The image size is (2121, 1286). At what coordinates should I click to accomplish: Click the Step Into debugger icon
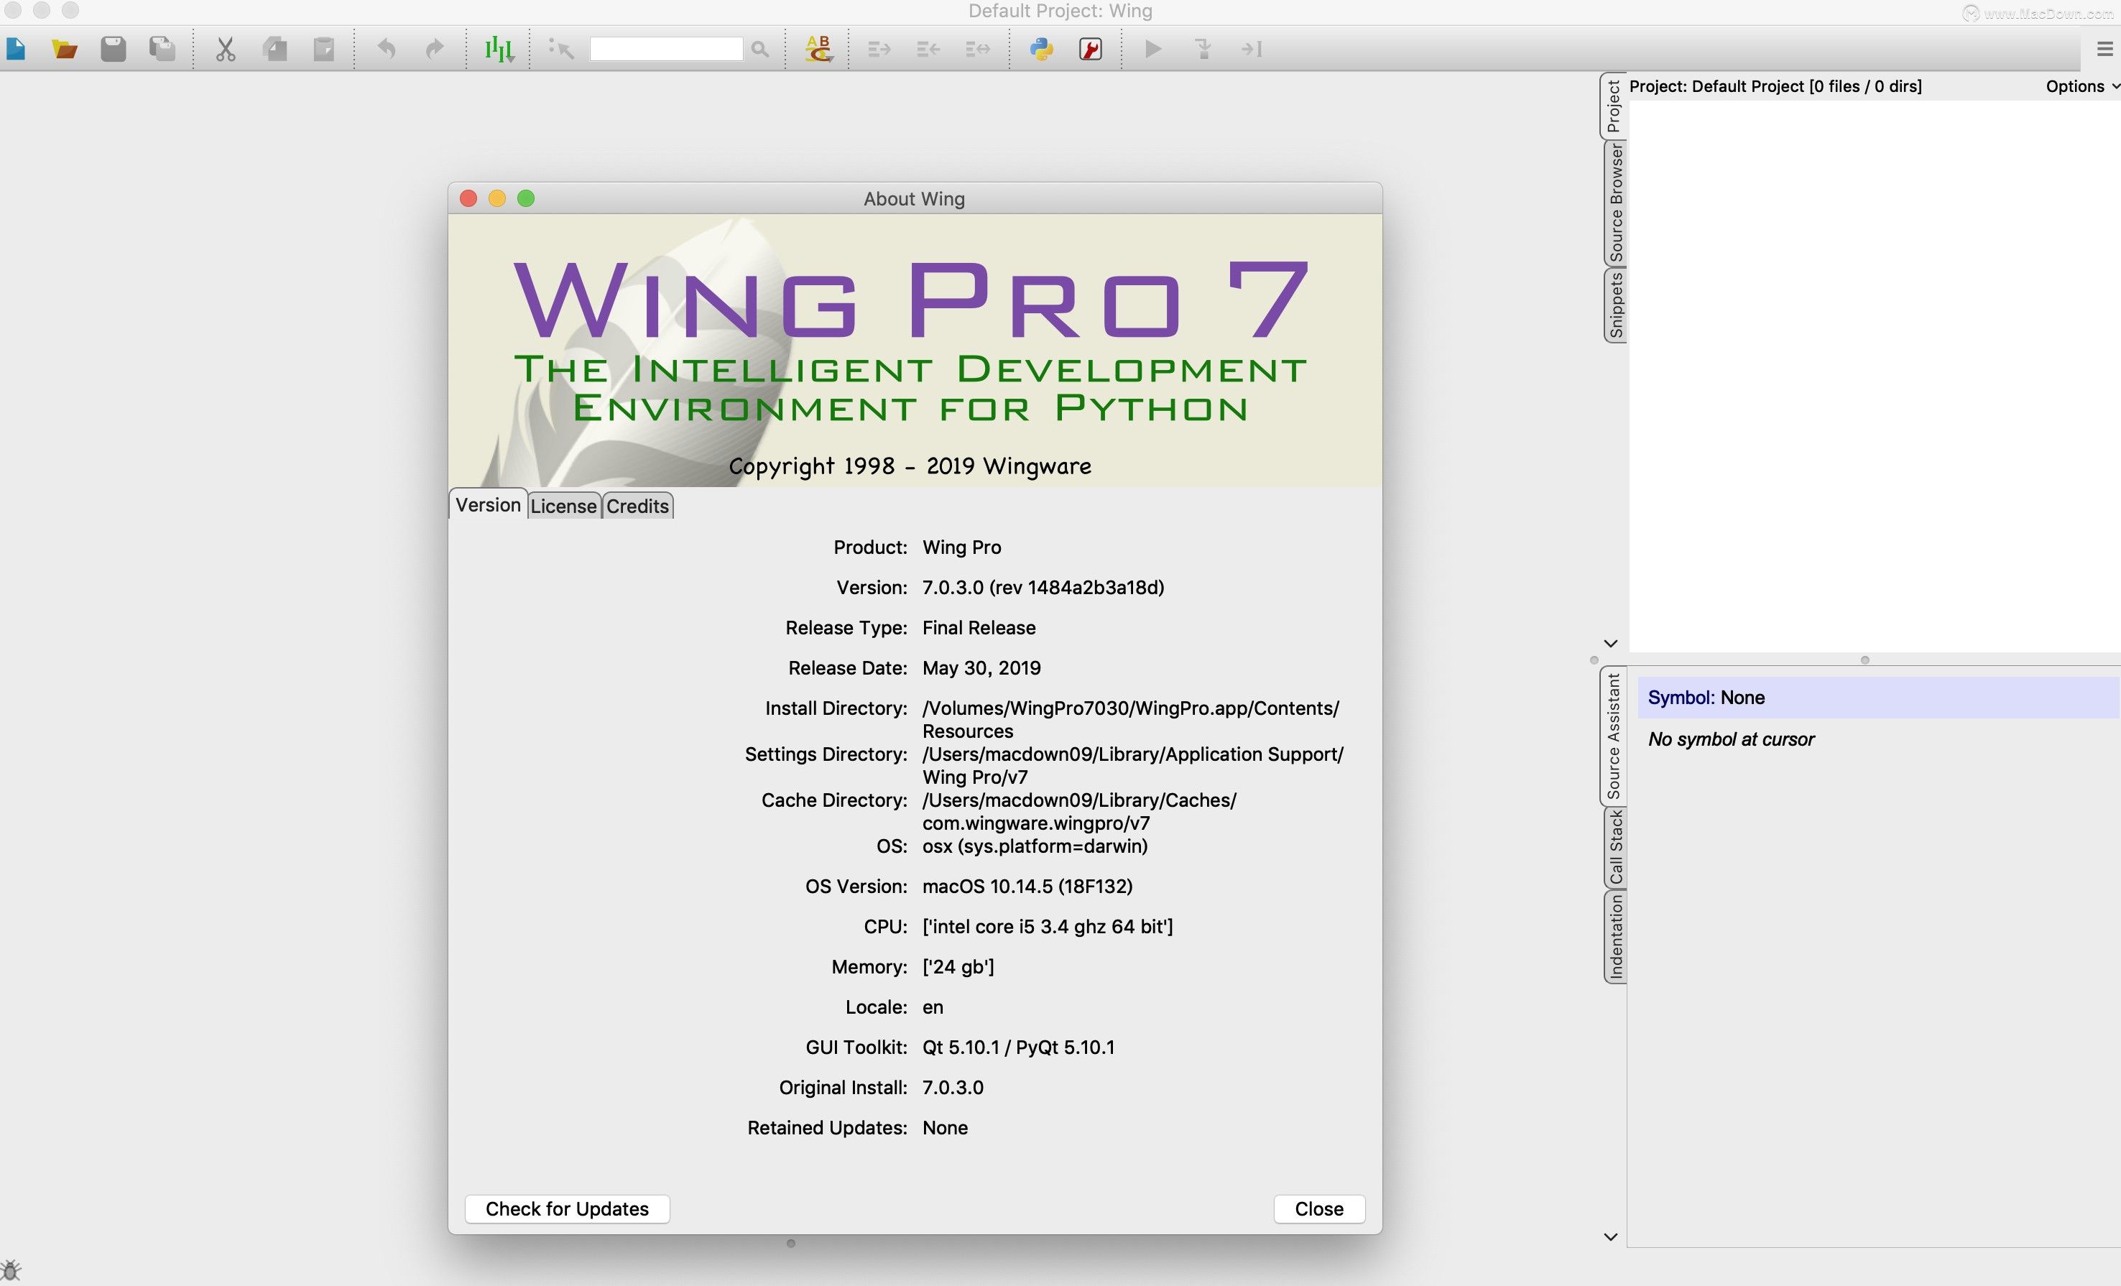point(1203,49)
